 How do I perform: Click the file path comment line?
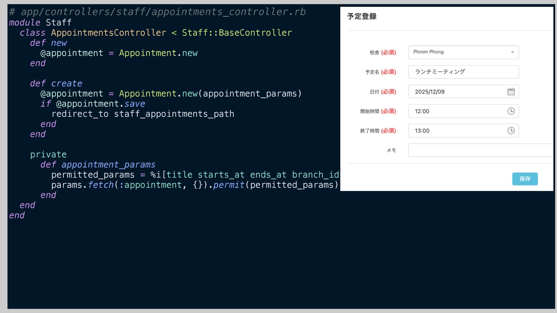pyautogui.click(x=157, y=12)
